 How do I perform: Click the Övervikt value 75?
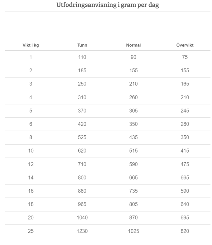(x=185, y=57)
